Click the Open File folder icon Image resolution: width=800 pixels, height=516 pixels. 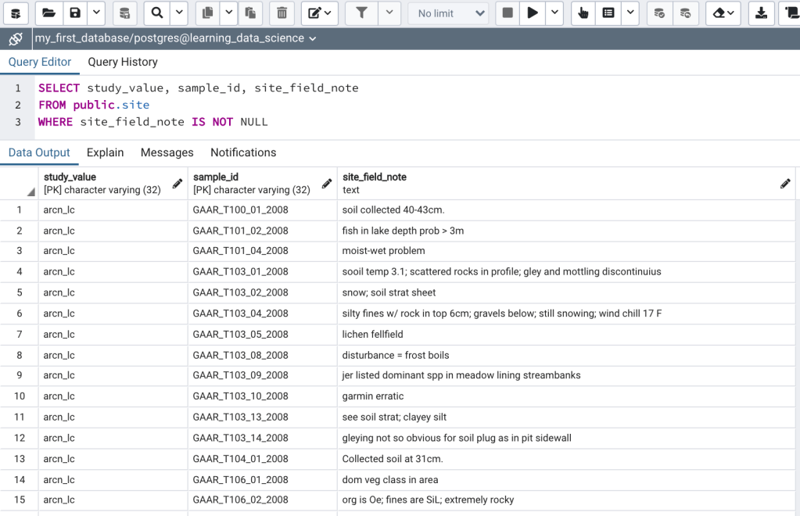pyautogui.click(x=48, y=13)
